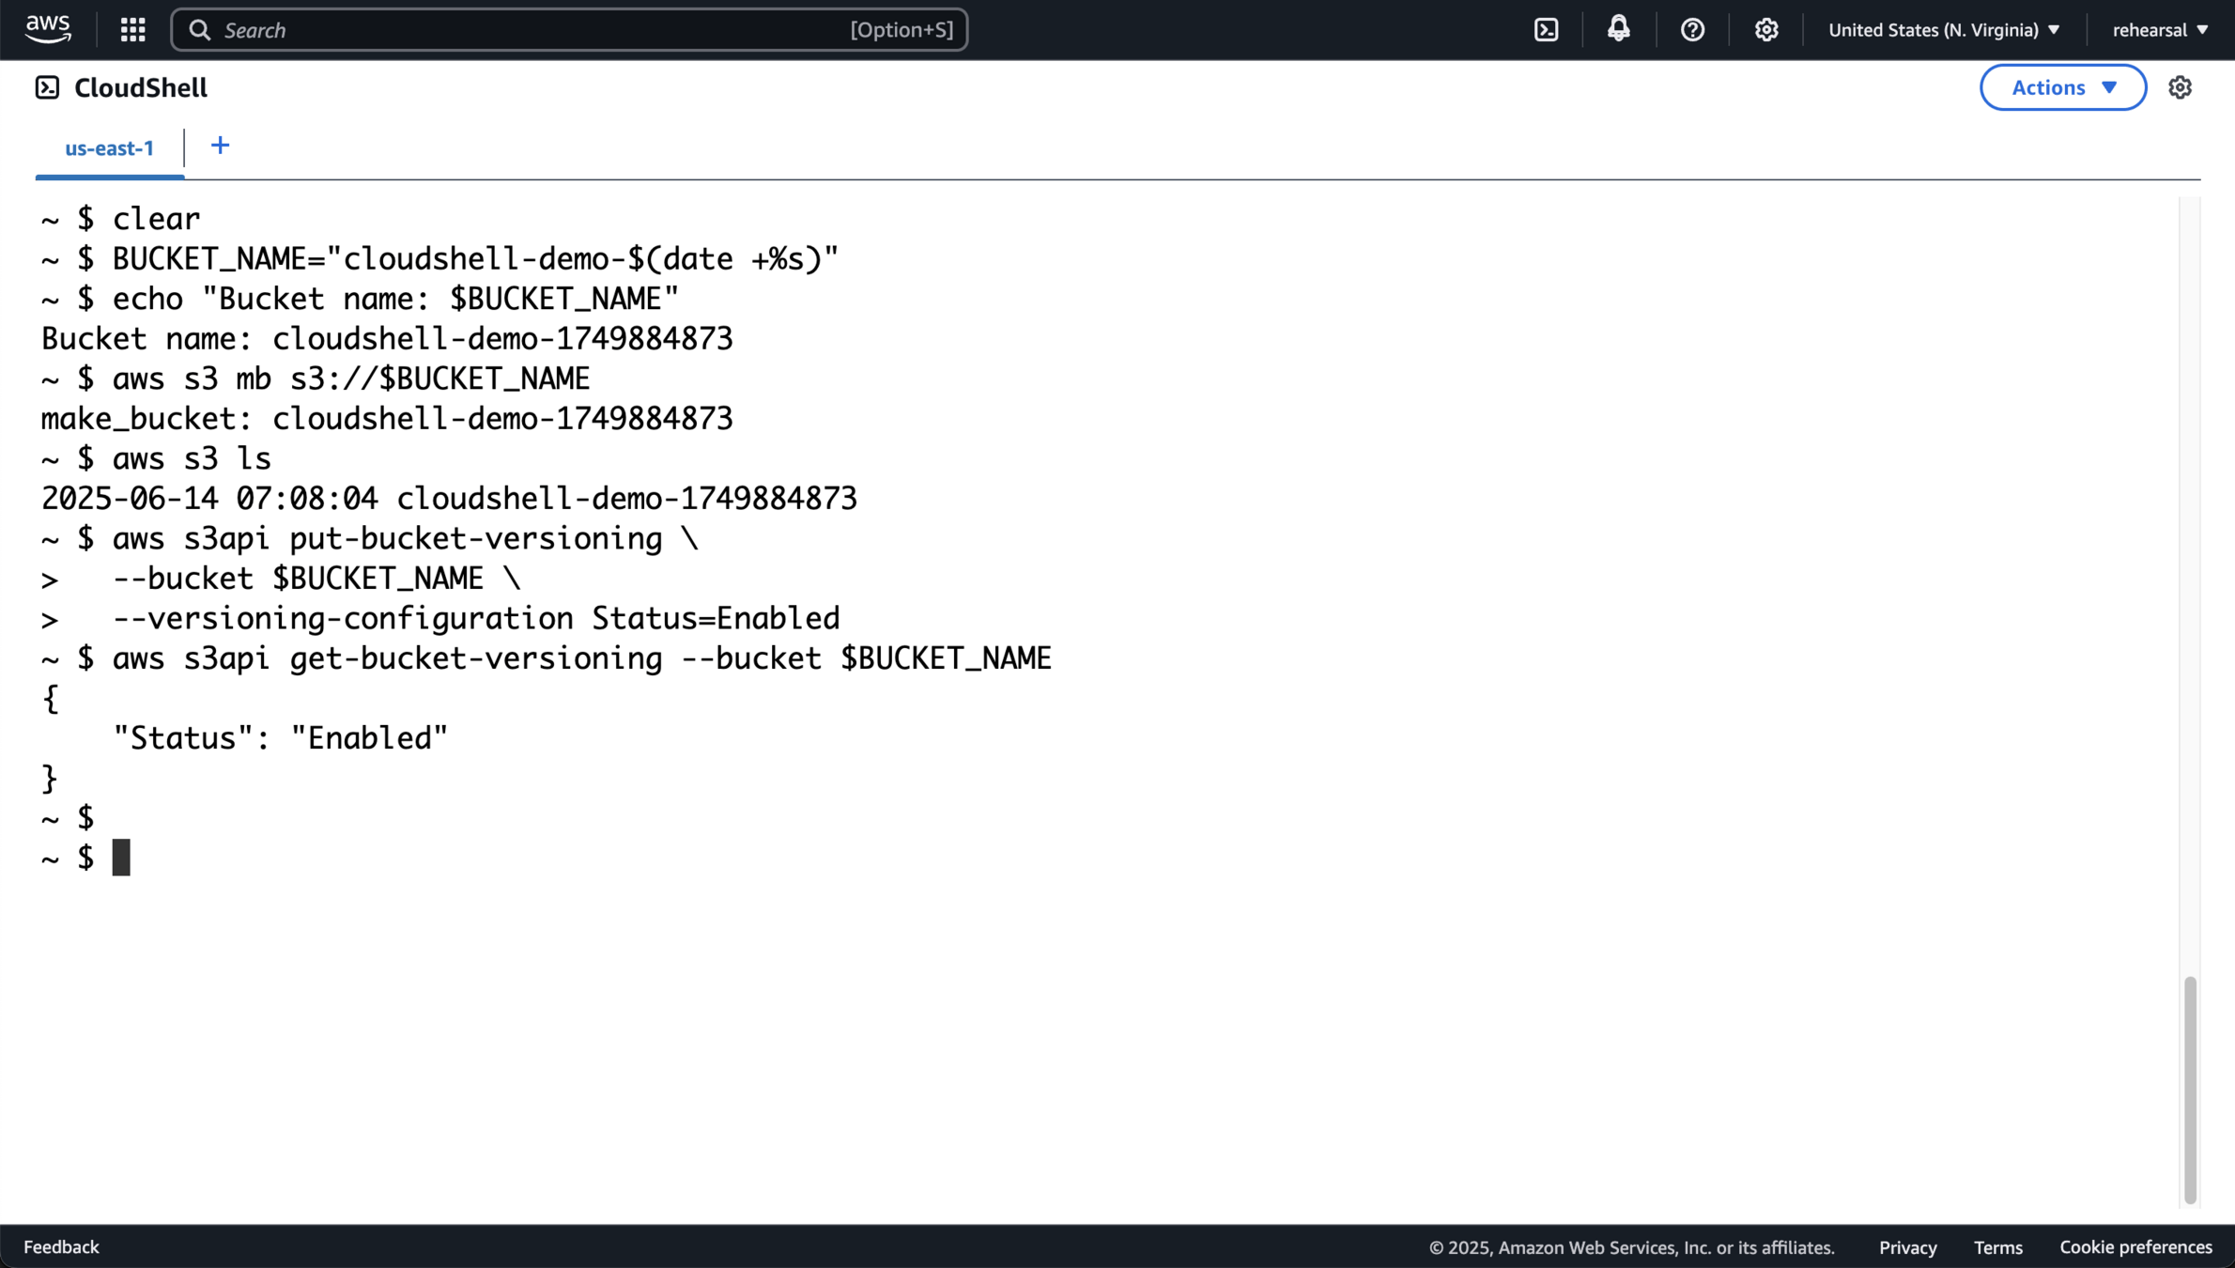Open the help question mark icon
Image resolution: width=2235 pixels, height=1268 pixels.
pyautogui.click(x=1692, y=30)
